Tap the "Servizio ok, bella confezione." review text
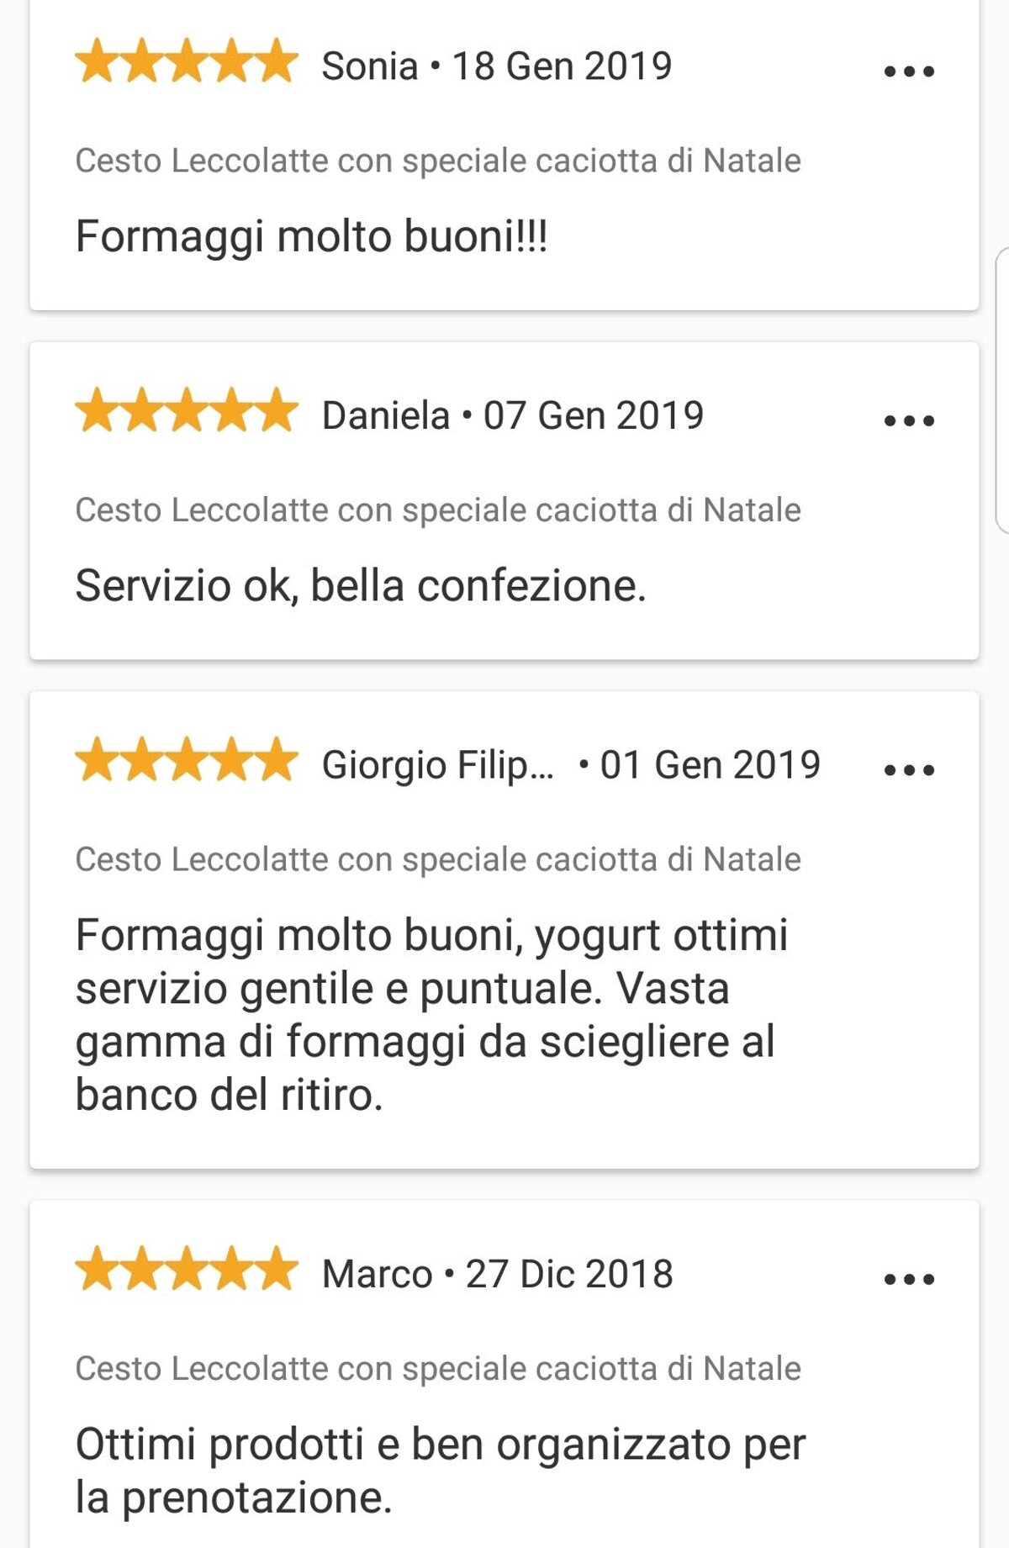Screen dimensions: 1009x1548 point(360,586)
